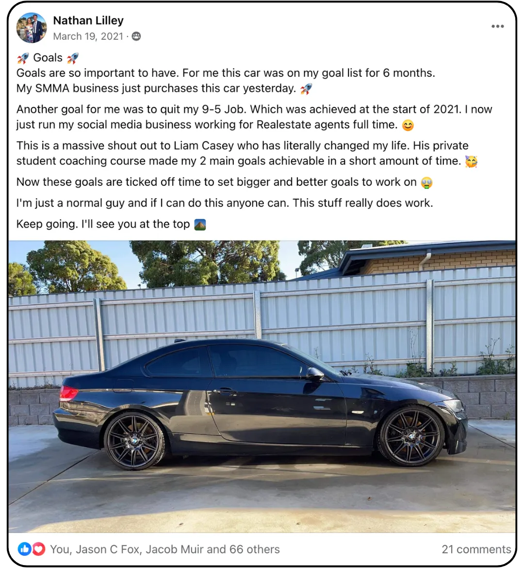Open Nathan Lilley's profile name link
This screenshot has height=568, width=524.
click(88, 21)
